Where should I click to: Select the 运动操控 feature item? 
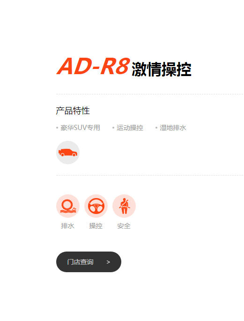click(x=130, y=128)
